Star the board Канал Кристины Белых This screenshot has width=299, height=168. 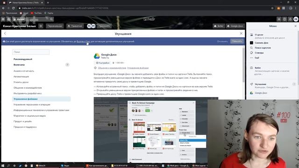click(41, 26)
